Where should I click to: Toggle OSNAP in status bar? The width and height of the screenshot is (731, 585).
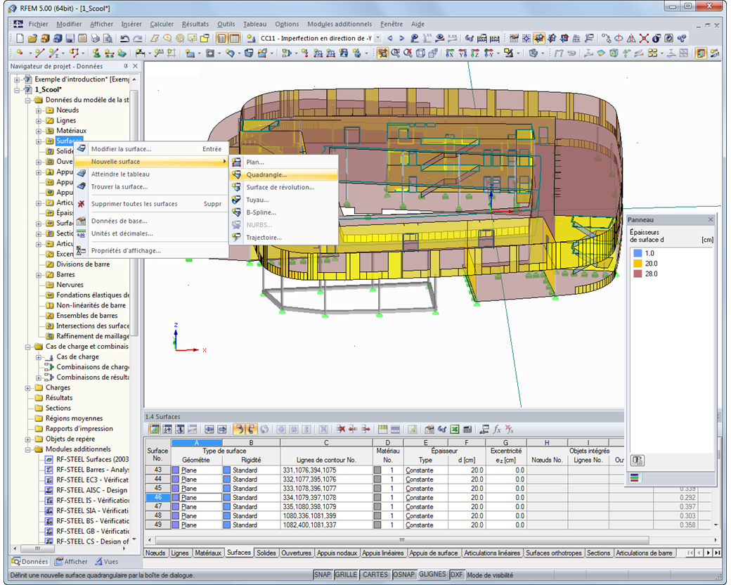[x=403, y=574]
